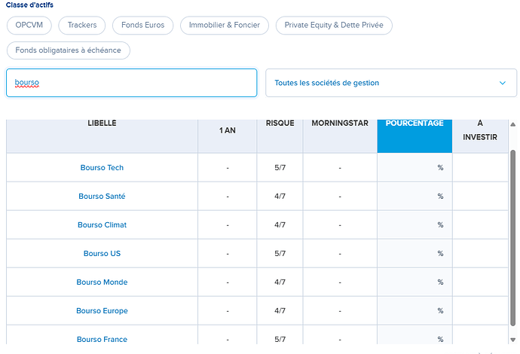Screen dimensions: 520x354
Task: Open the Bourso US fund link
Action: pyautogui.click(x=102, y=254)
